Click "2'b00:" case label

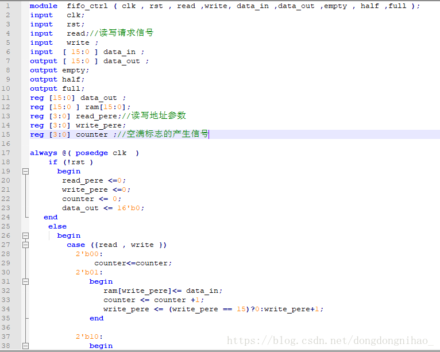tap(89, 254)
